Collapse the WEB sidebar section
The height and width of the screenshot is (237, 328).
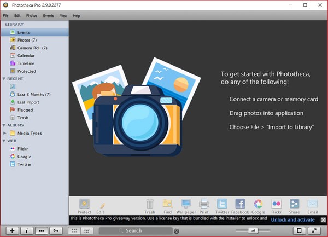pyautogui.click(x=4, y=141)
